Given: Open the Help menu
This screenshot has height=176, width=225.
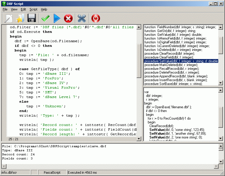Looking at the screenshot, I should point(44,9).
